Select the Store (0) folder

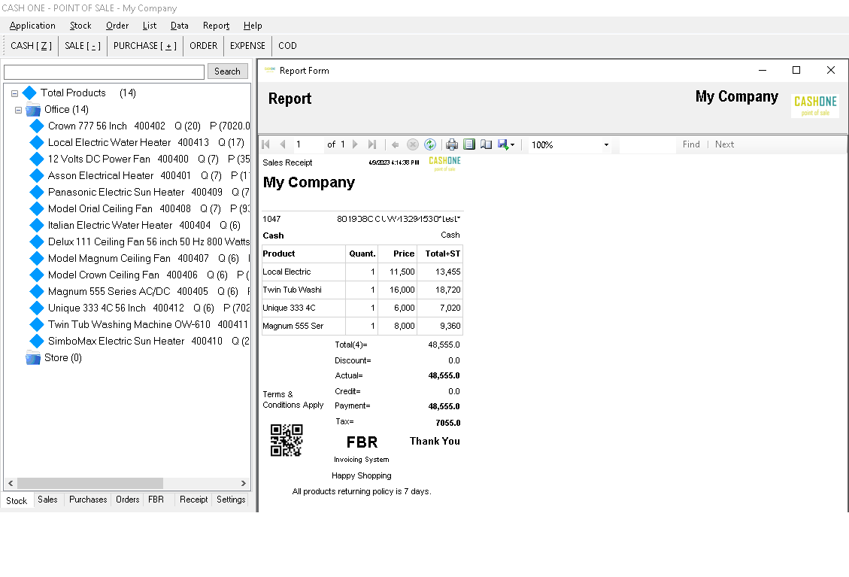coord(63,357)
